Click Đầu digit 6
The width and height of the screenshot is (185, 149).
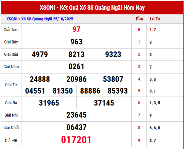pos(139,103)
